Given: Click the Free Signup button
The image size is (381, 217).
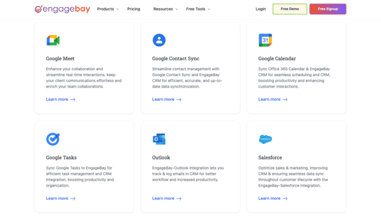Looking at the screenshot, I should pyautogui.click(x=328, y=9).
